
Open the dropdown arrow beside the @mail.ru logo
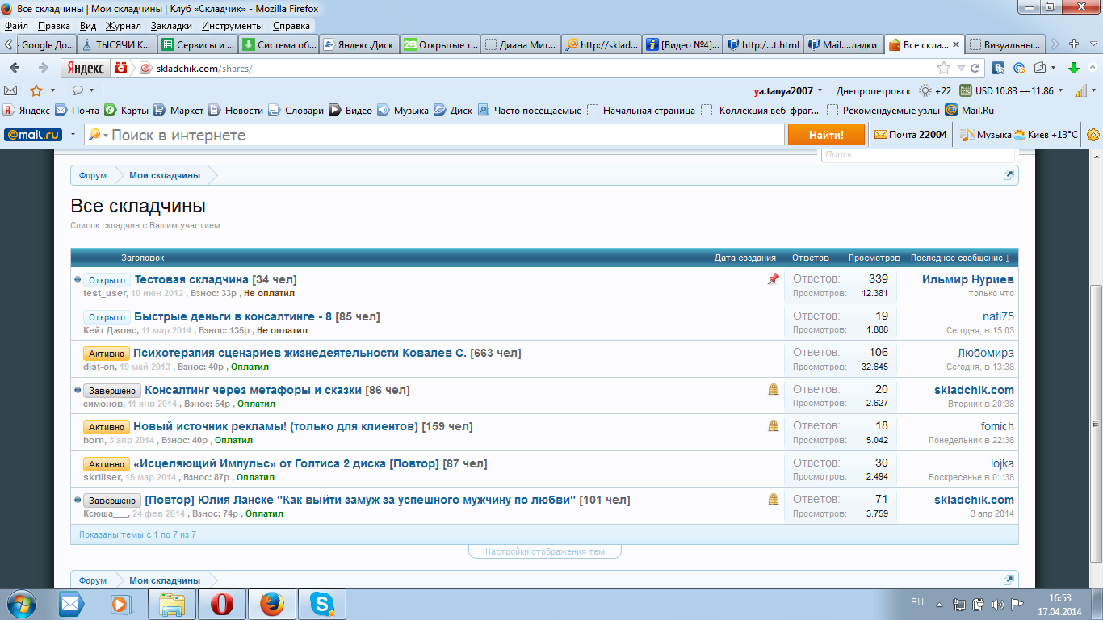pos(73,135)
